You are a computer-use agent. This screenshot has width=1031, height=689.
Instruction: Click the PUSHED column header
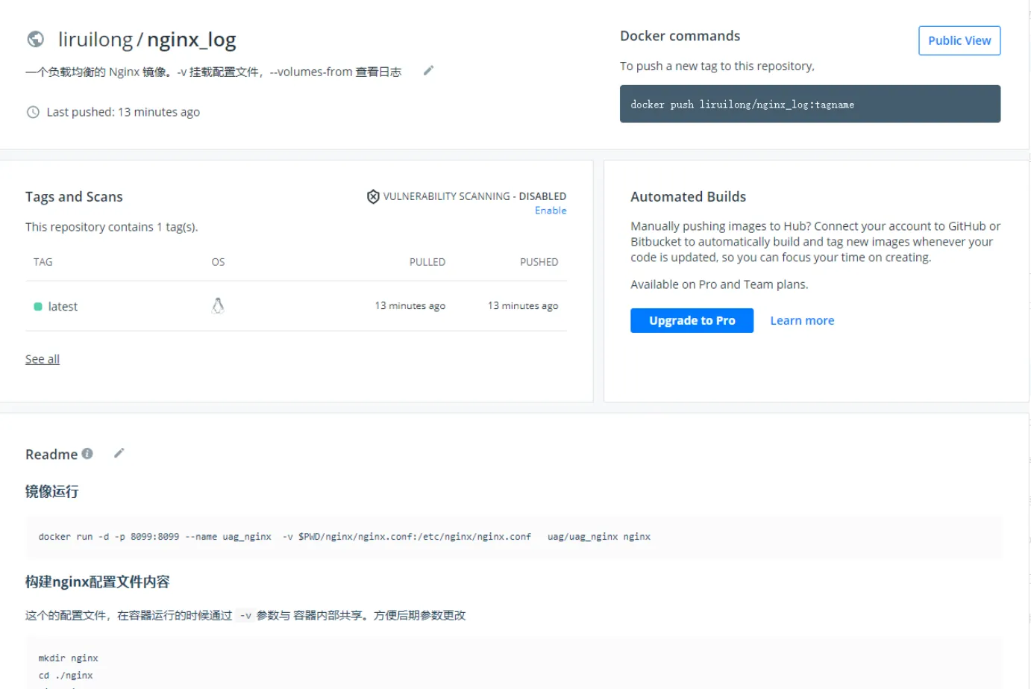pos(539,262)
